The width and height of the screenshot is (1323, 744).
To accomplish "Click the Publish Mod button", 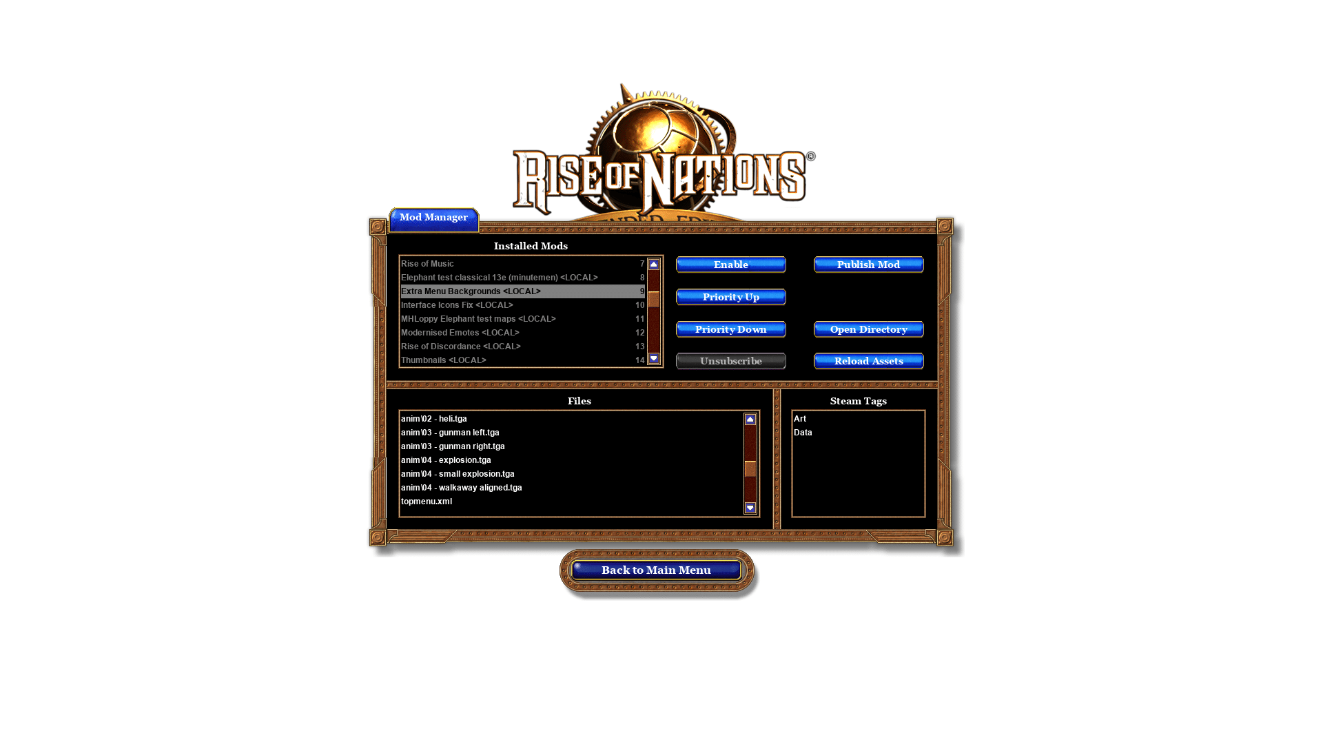I will [869, 265].
